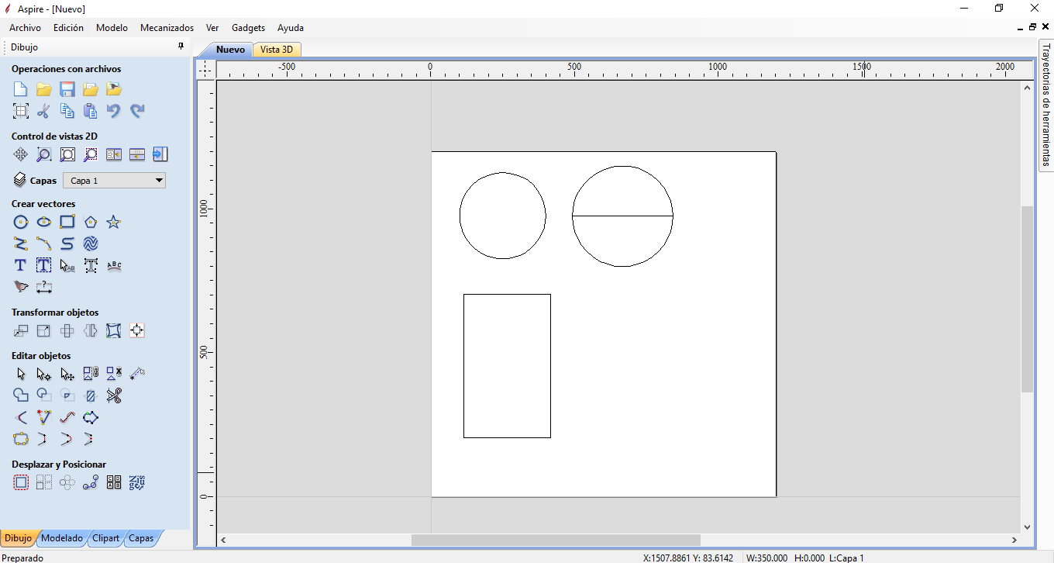Screen dimensions: 1054x563
Task: Select the Text in box auto-layout tool
Action: click(x=44, y=266)
